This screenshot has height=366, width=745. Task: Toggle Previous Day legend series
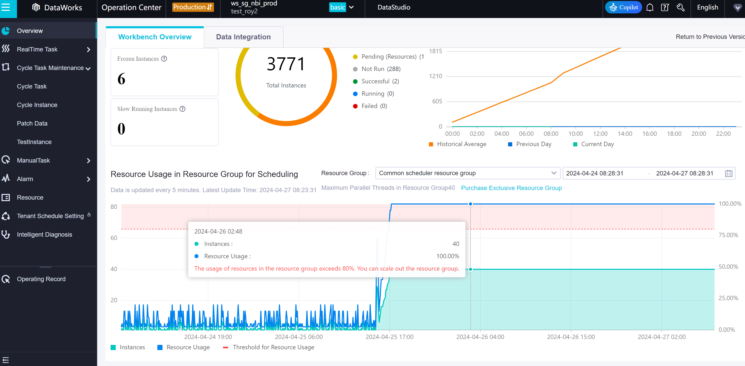(x=529, y=144)
